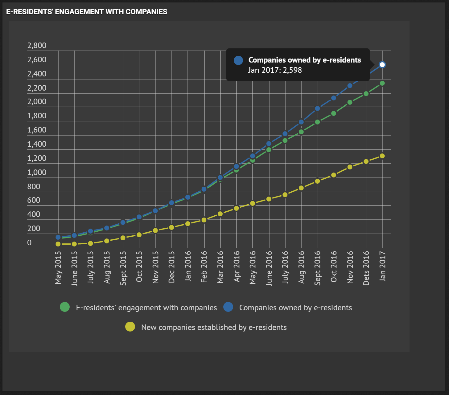The width and height of the screenshot is (449, 395).
Task: Click green data point at Nov 2016
Action: tap(350, 102)
